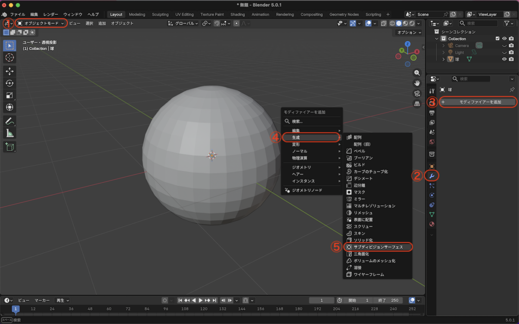Select the Scale tool in left toolbar
The width and height of the screenshot is (519, 324).
pos(10,96)
